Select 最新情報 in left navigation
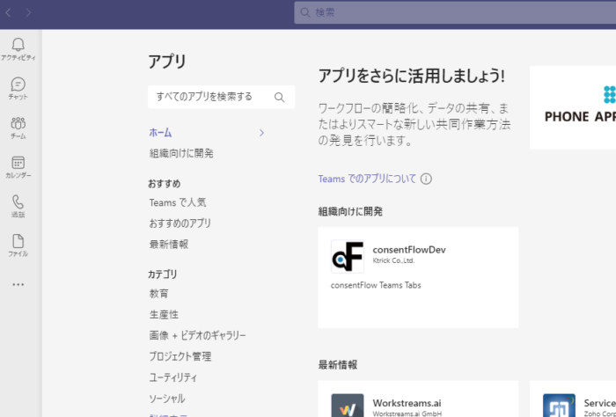Viewport: 616px width, 417px height. point(169,245)
